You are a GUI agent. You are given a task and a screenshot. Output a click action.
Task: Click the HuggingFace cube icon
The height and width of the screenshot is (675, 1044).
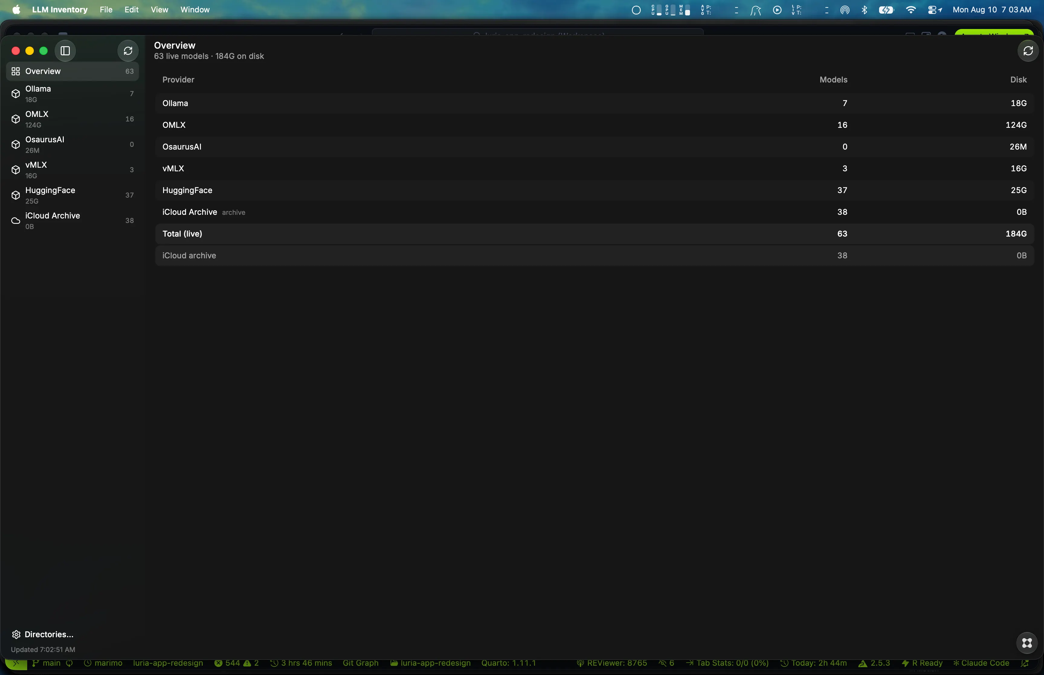(x=16, y=195)
